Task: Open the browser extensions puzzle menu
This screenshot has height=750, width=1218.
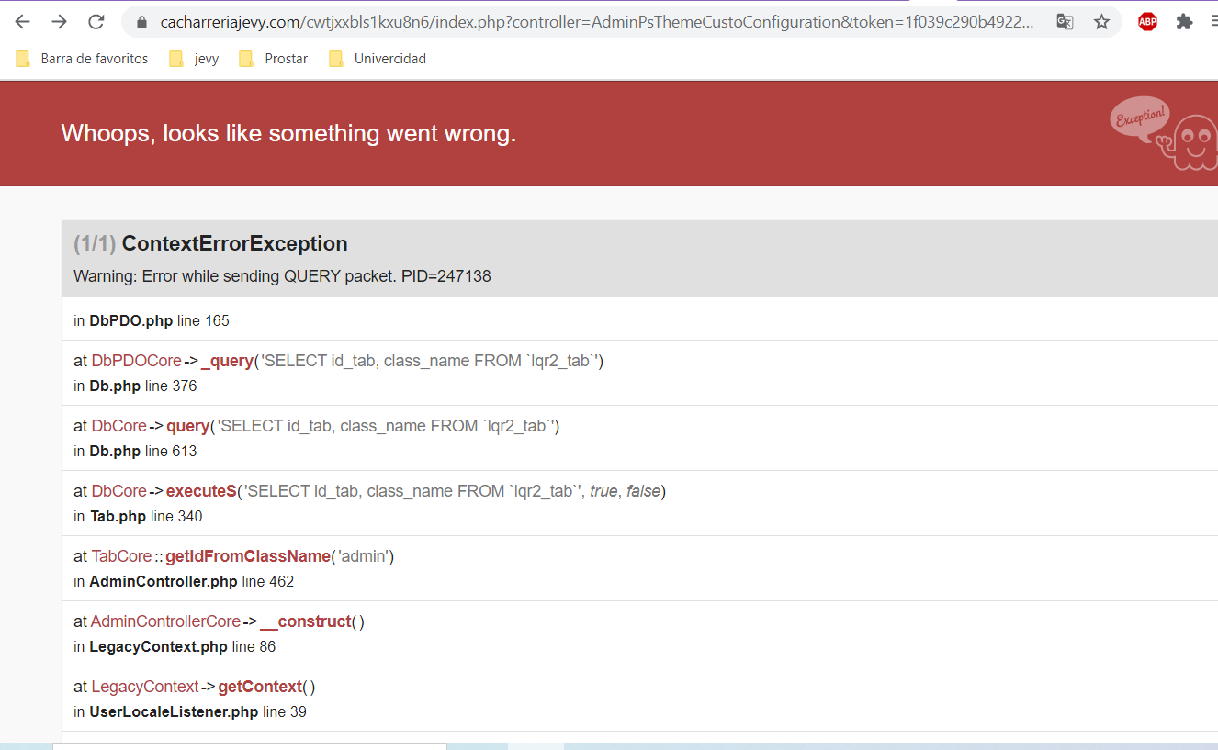Action: click(1184, 22)
